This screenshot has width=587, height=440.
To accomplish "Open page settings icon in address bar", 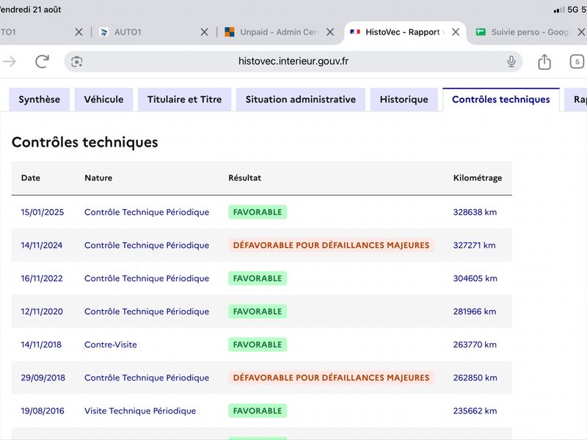I will 77,62.
